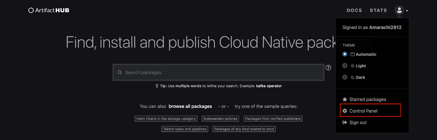
Task: Run Packages of any kind related to etcd
Action: [x=244, y=129]
